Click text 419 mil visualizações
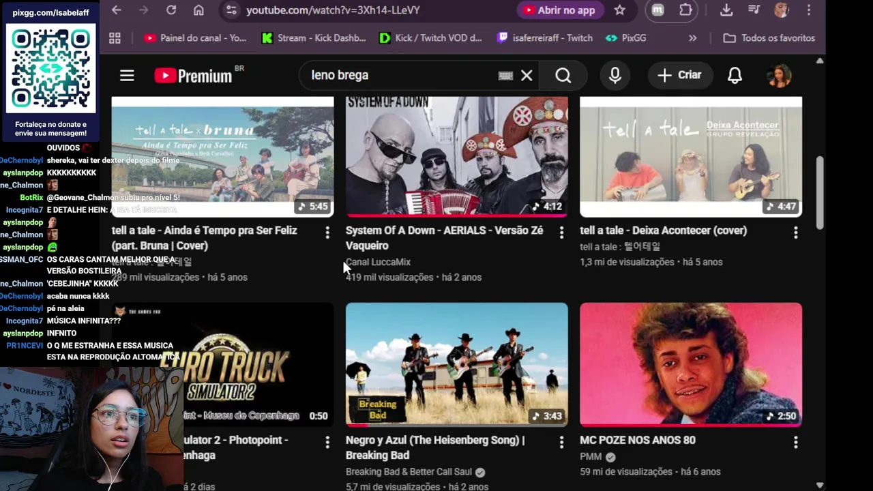The width and height of the screenshot is (873, 491). click(389, 278)
